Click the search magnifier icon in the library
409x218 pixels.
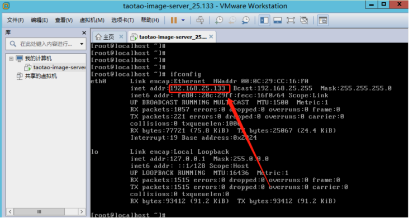pos(13,44)
